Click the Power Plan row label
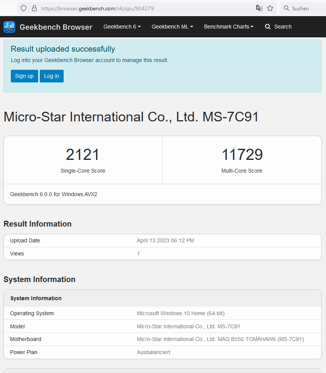 pyautogui.click(x=24, y=352)
